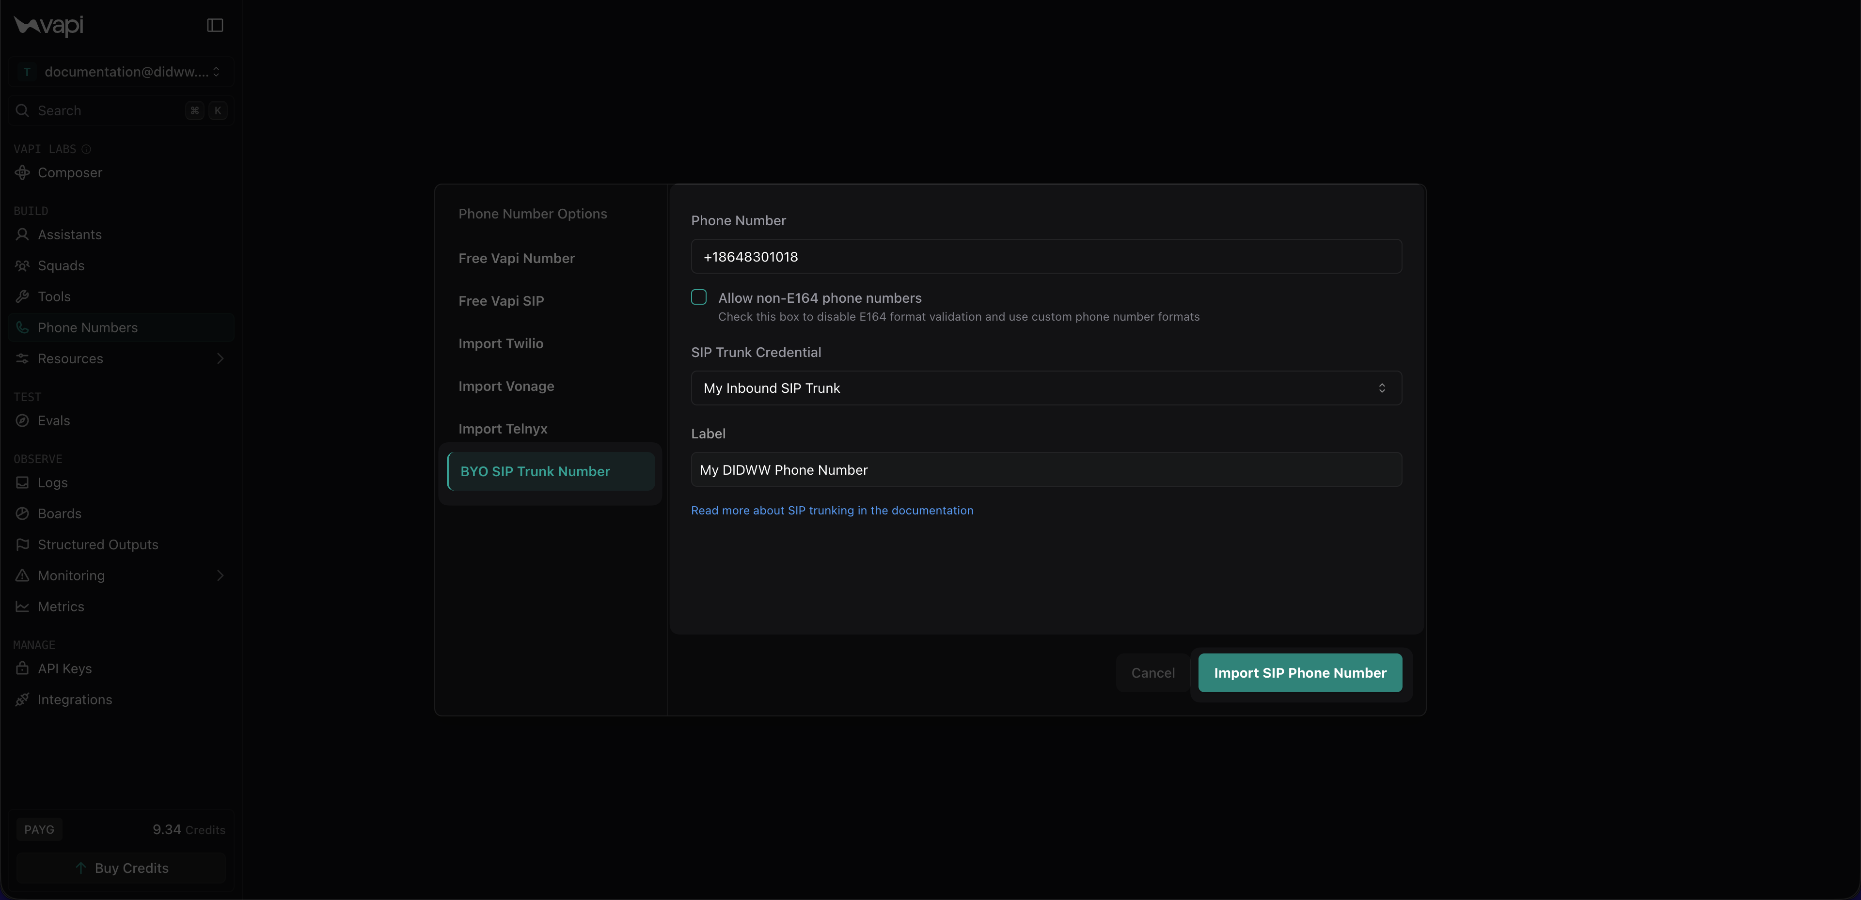
Task: Click the Monitoring warning triangle icon
Action: pyautogui.click(x=22, y=575)
